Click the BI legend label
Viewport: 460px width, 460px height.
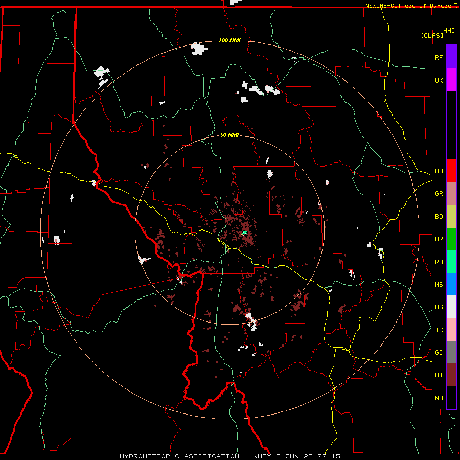[x=439, y=375]
